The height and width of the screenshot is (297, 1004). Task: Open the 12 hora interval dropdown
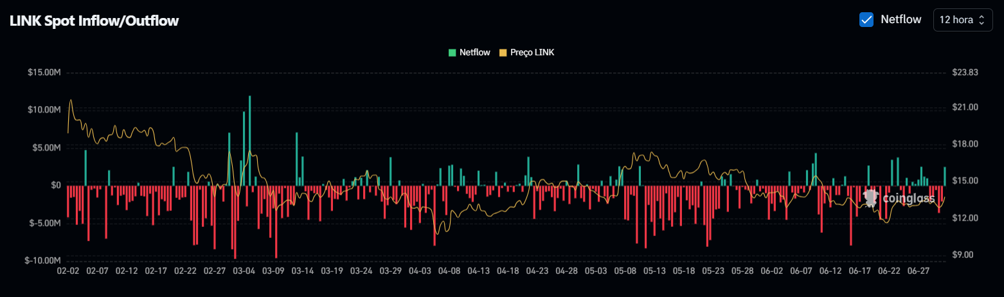tap(962, 20)
